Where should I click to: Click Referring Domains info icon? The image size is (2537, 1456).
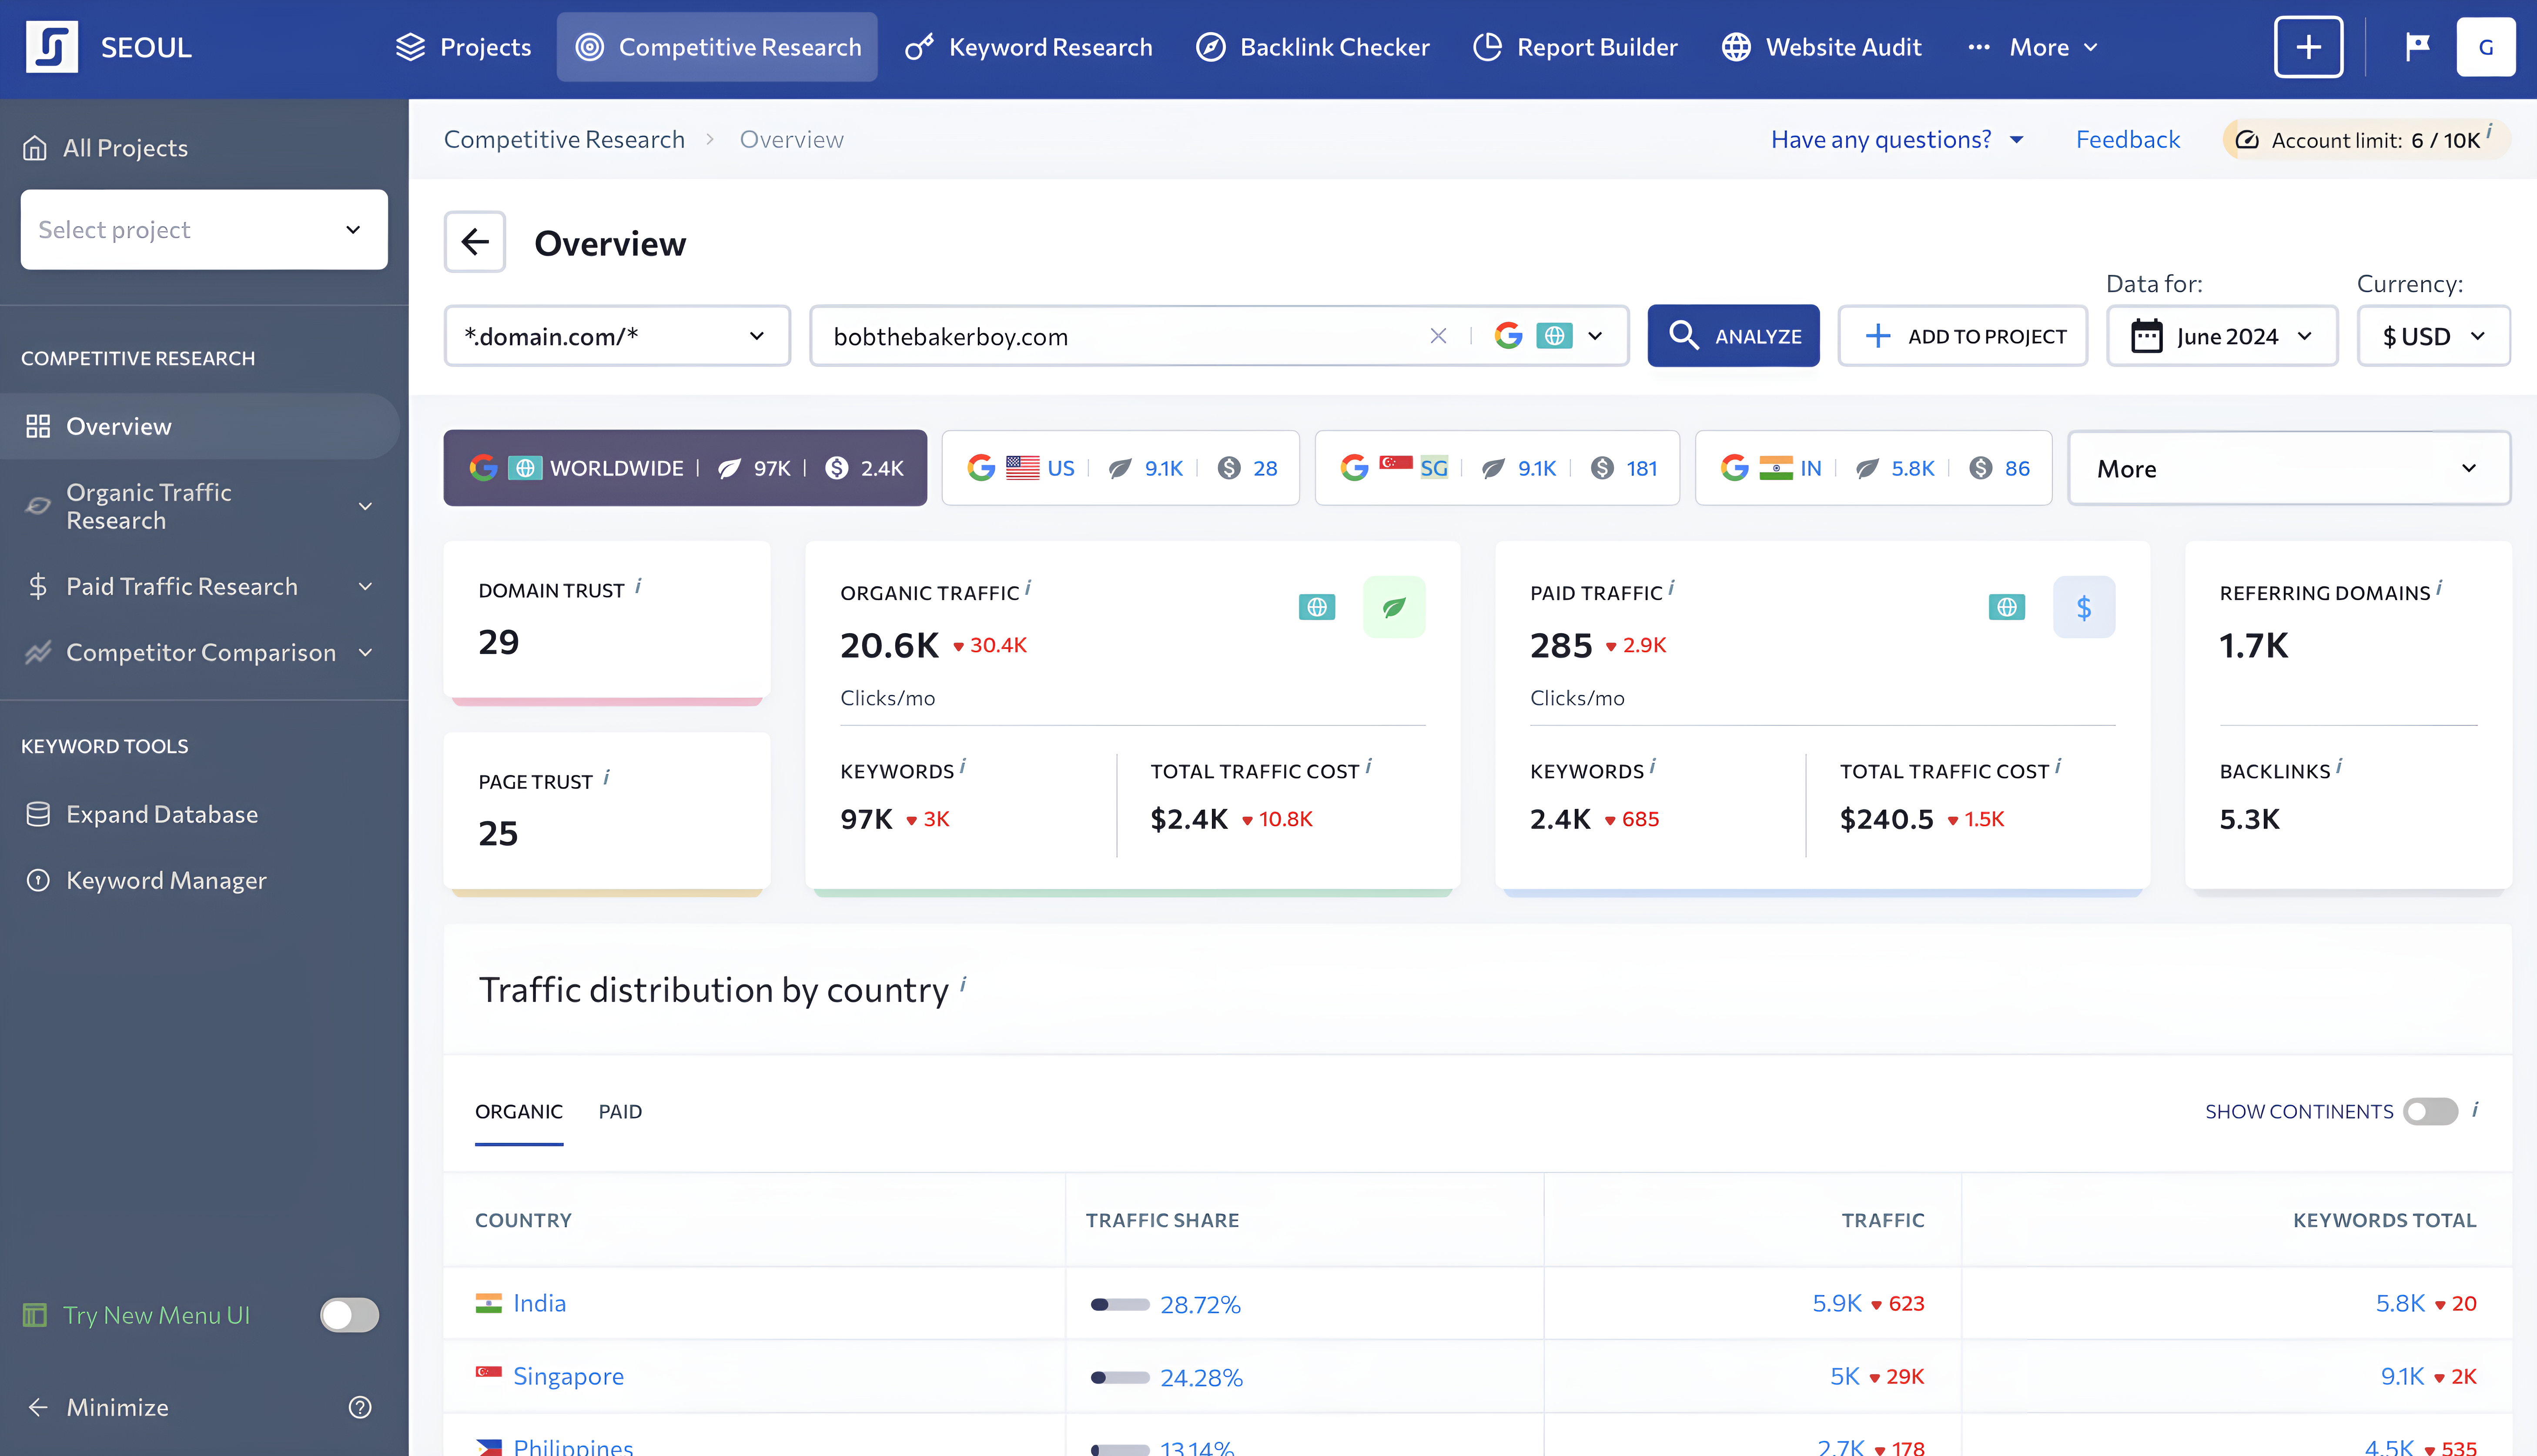[x=2439, y=588]
